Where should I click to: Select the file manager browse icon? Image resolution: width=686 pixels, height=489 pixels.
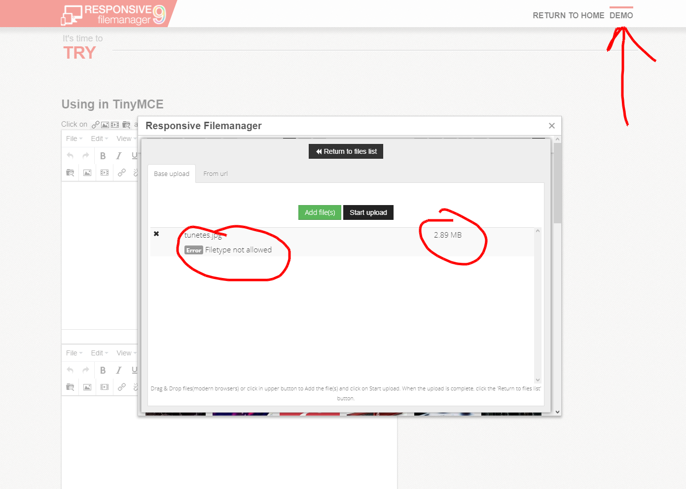(x=70, y=173)
